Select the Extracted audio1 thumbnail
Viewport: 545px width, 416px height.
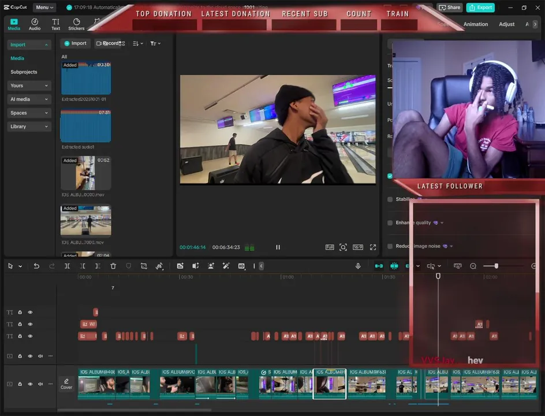[85, 126]
